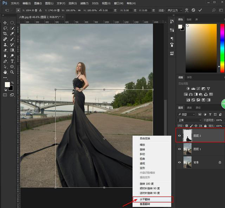Select the Elliptical Marquee tool
The height and width of the screenshot is (208, 225).
pos(12,23)
